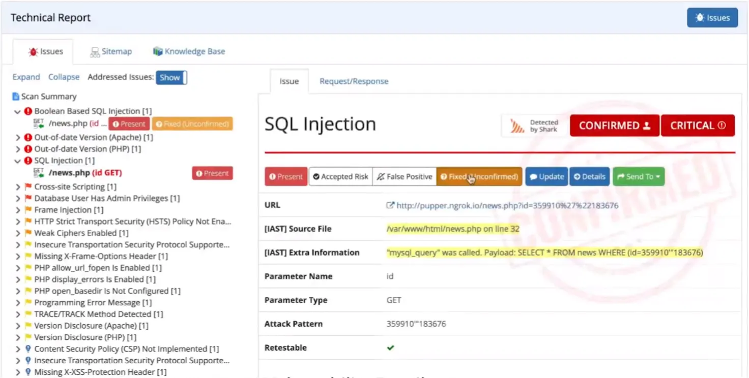Open the Send To dropdown
Viewport: 749px width, 378px height.
pyautogui.click(x=639, y=177)
